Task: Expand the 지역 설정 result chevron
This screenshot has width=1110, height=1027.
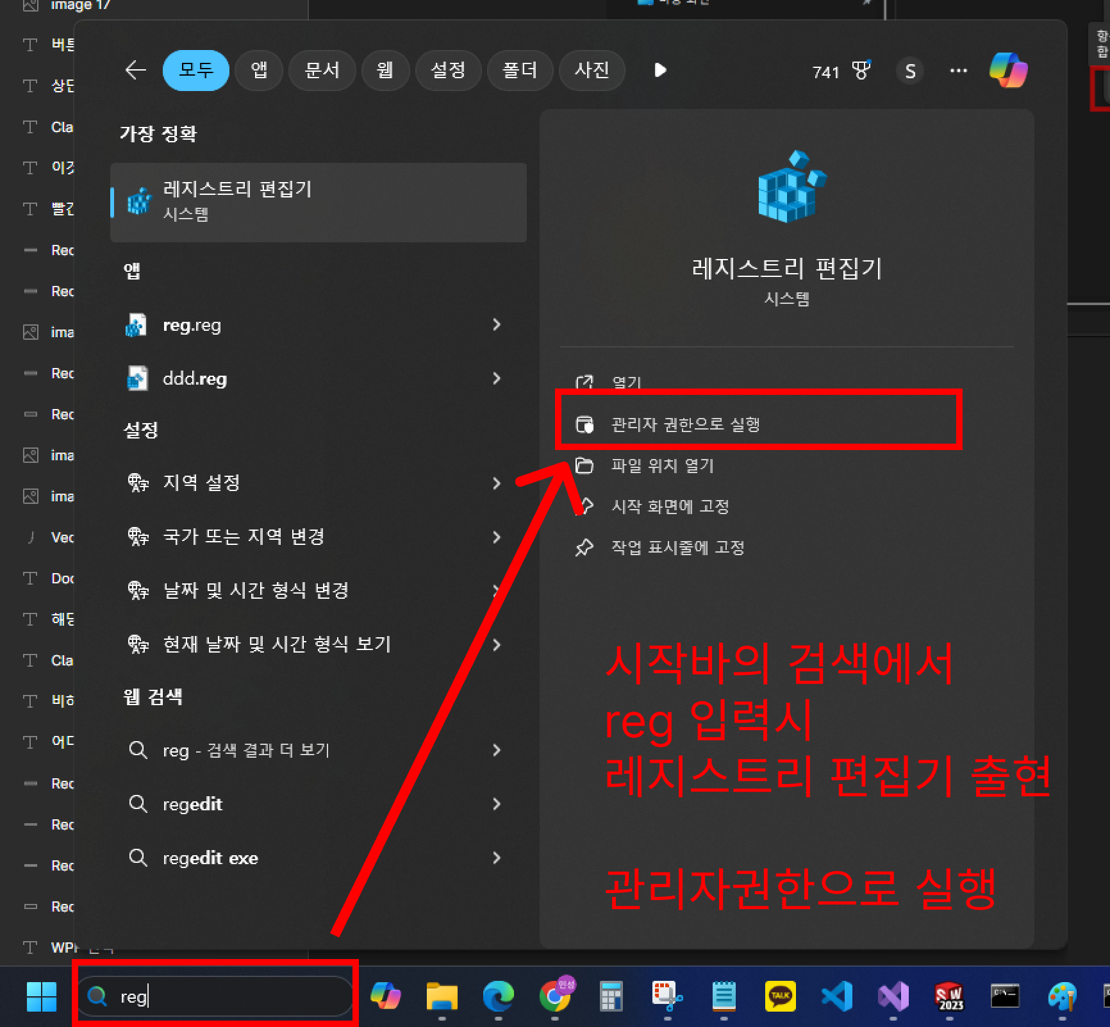Action: pyautogui.click(x=497, y=483)
